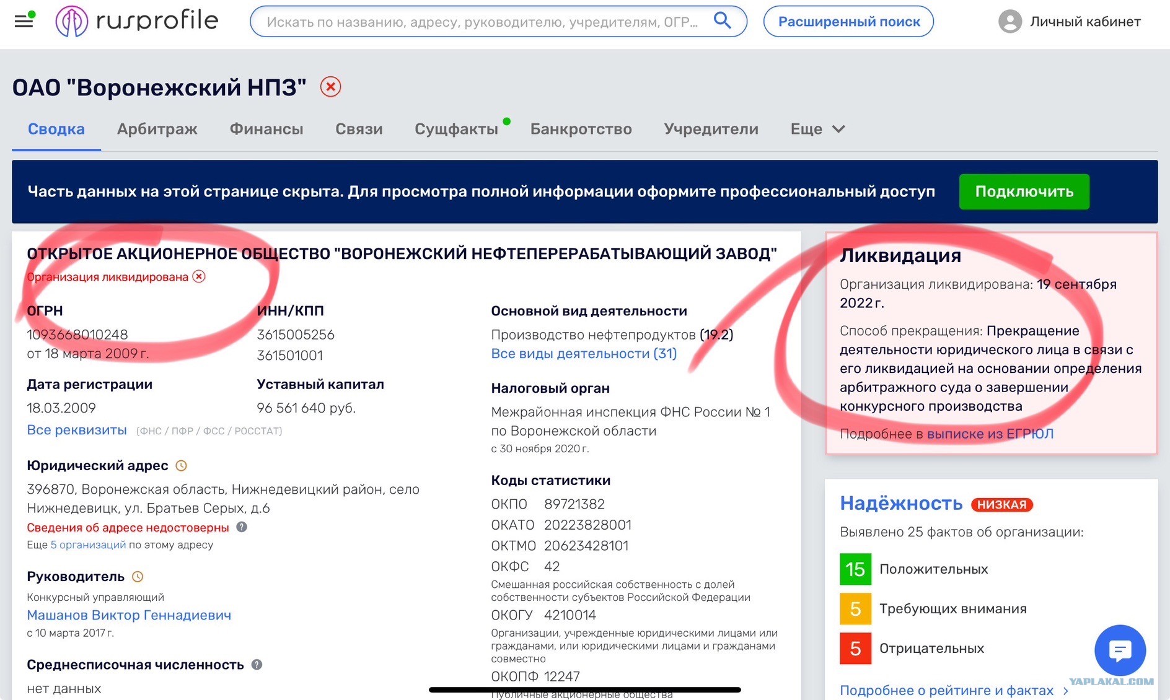Click 'Конкурсный управляющий' role text
This screenshot has height=700, width=1170.
[x=95, y=597]
